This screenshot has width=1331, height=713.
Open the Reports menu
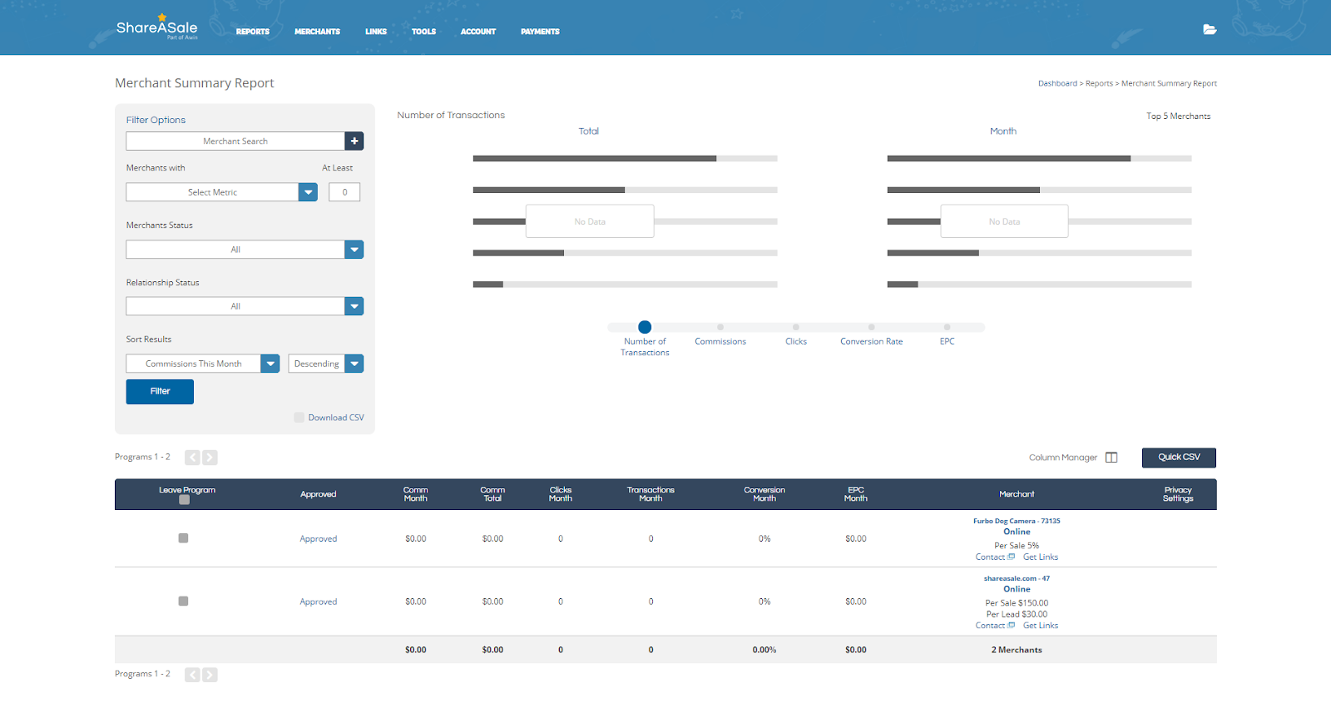pyautogui.click(x=252, y=32)
